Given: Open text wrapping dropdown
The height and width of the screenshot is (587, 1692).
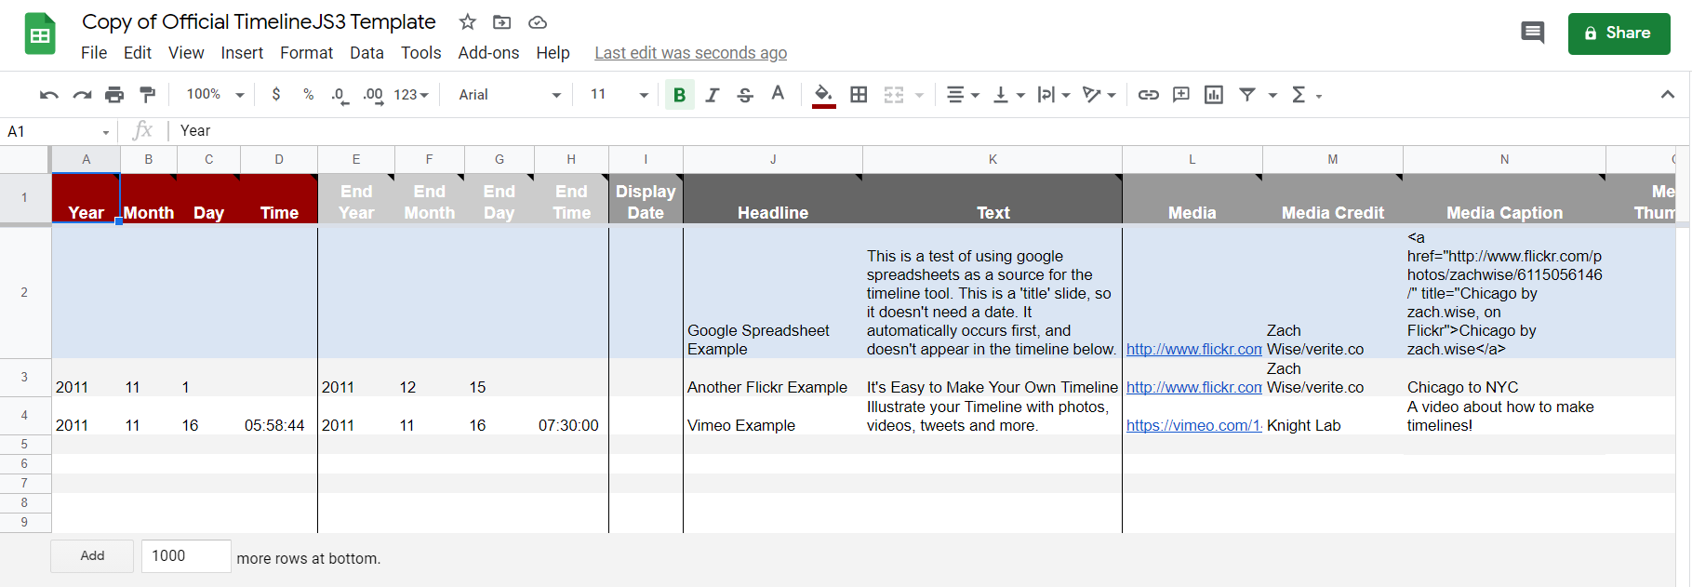Looking at the screenshot, I should (1054, 95).
